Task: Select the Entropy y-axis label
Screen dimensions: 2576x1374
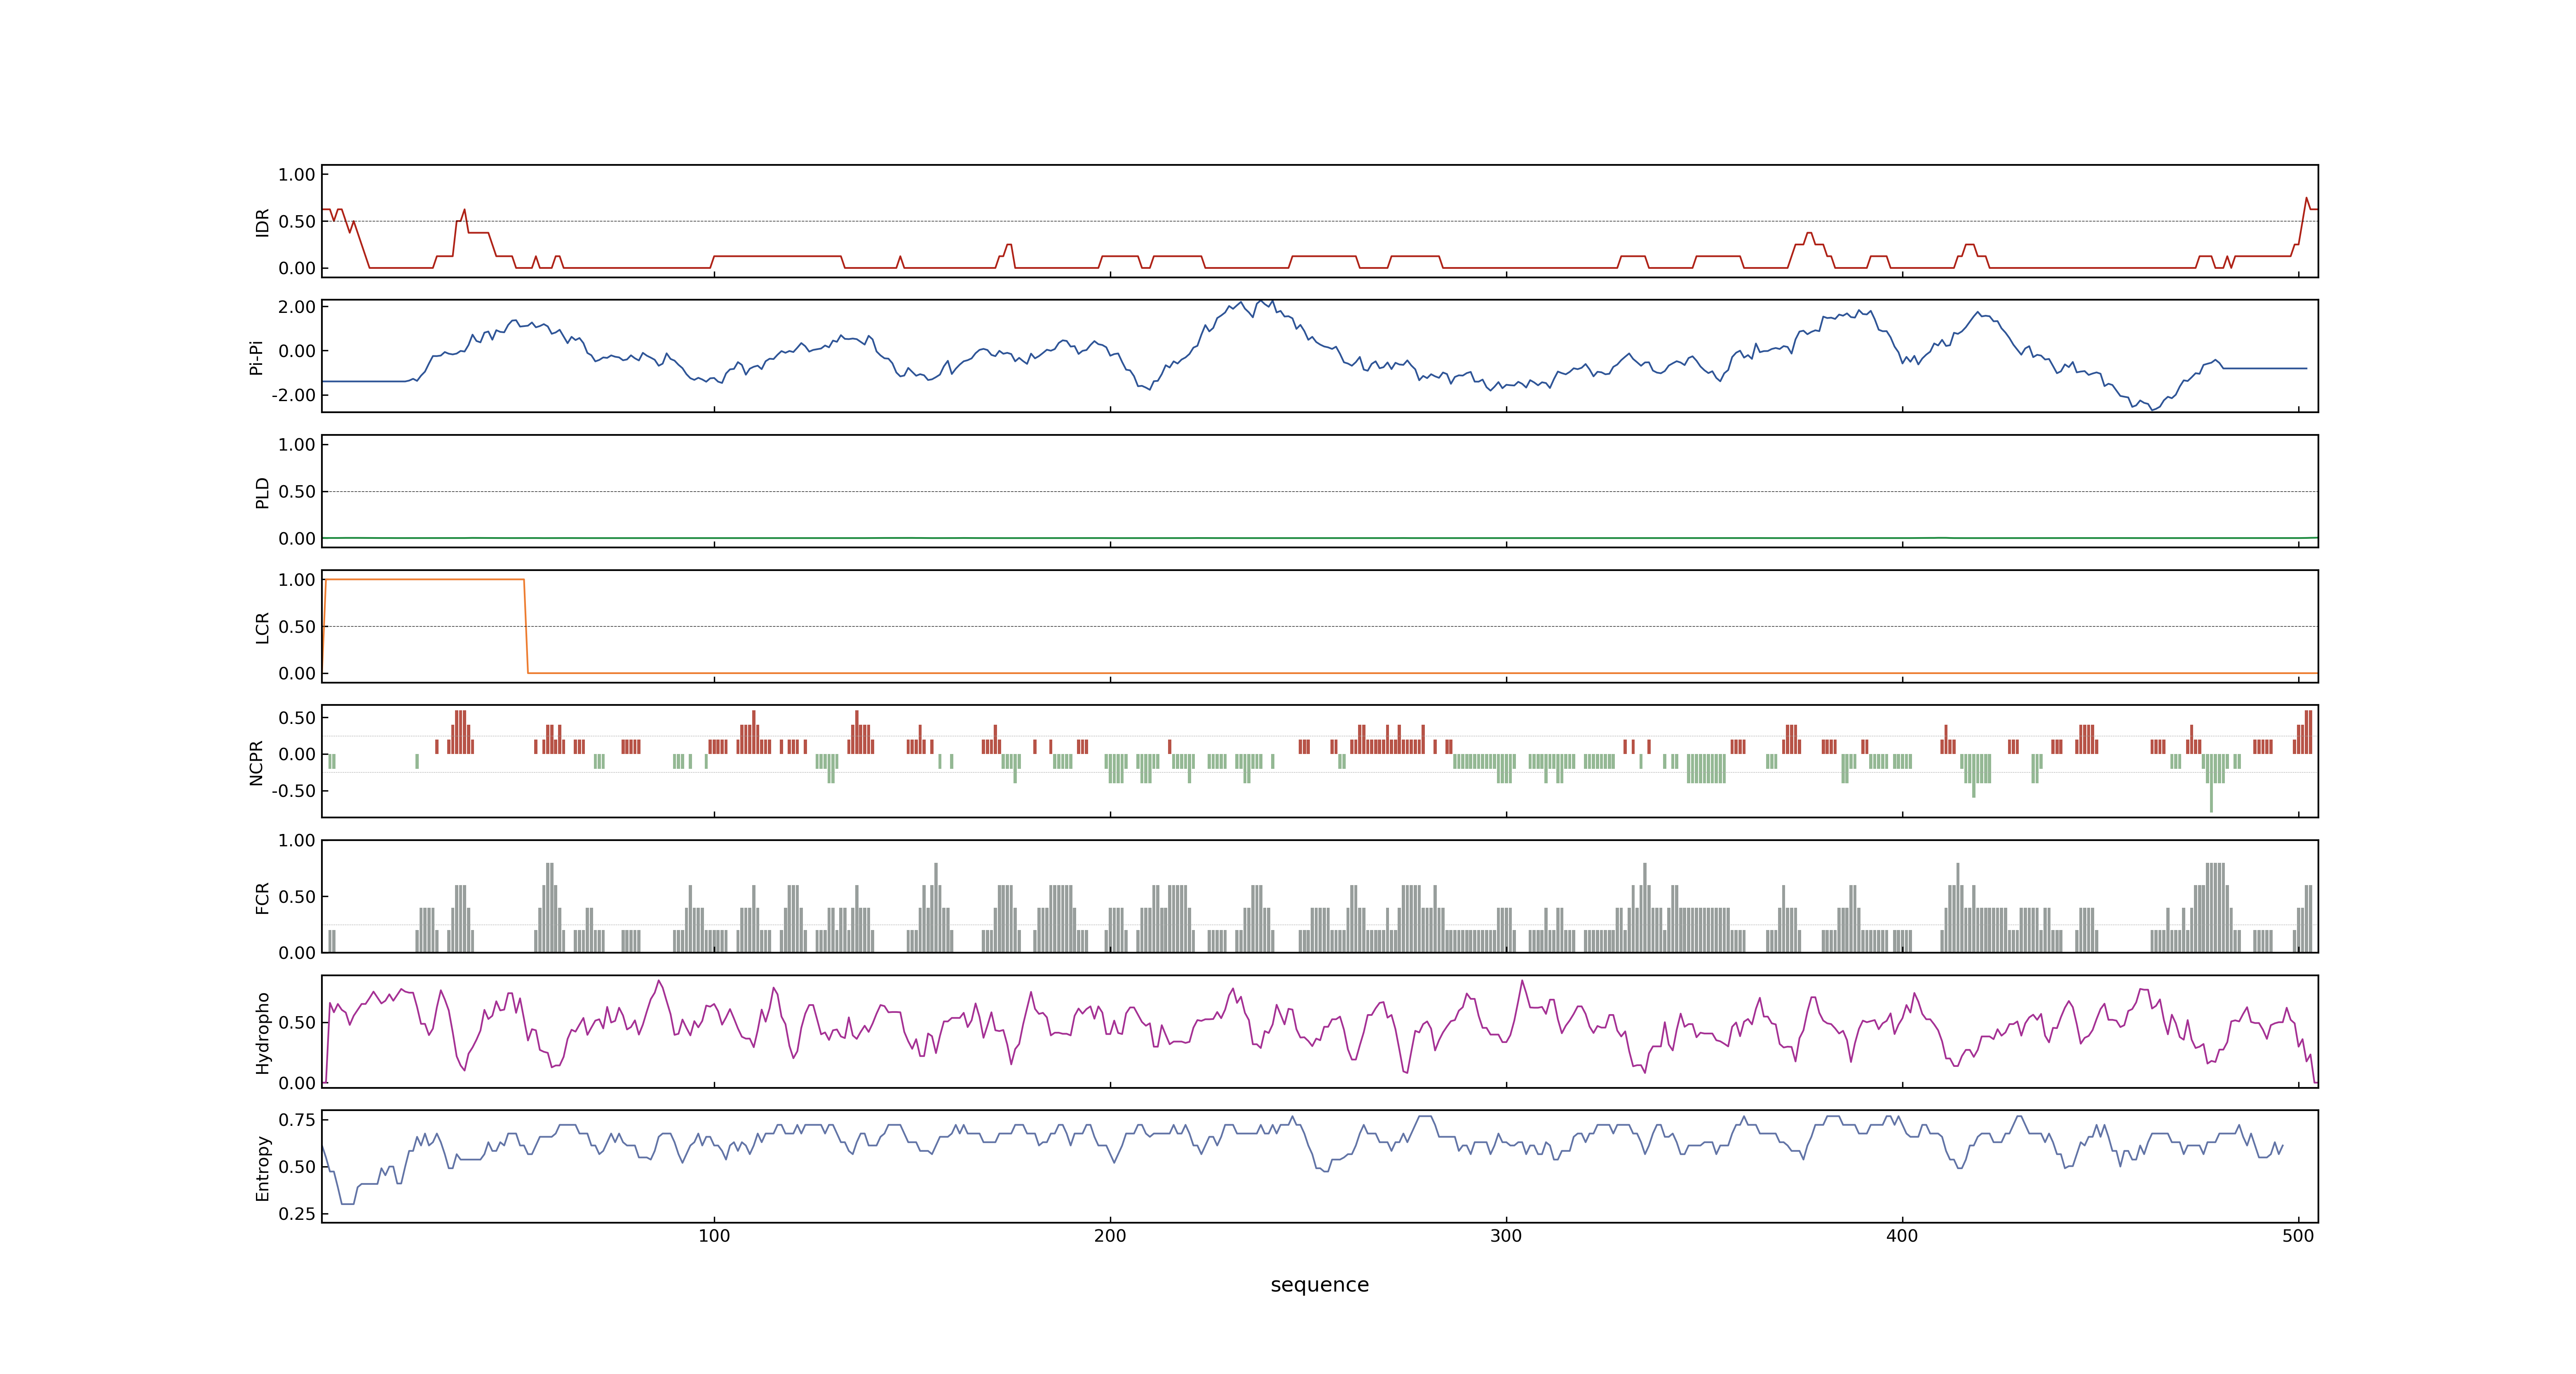Action: click(x=263, y=1167)
